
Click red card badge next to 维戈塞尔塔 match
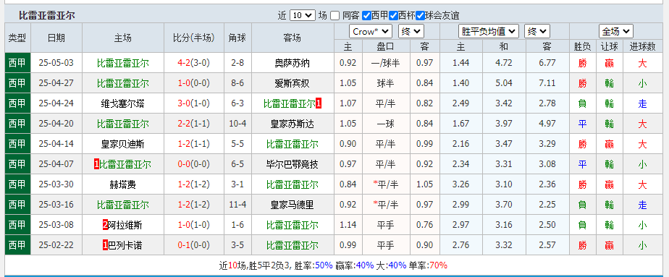[319, 103]
